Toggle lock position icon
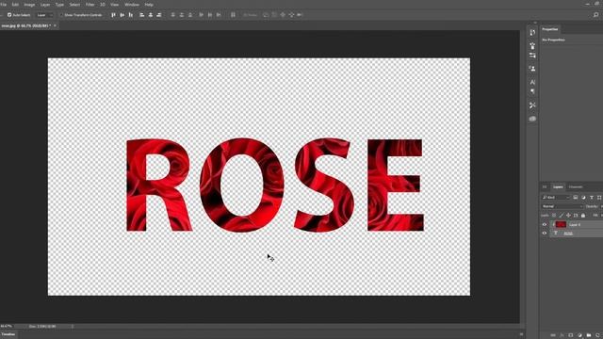The width and height of the screenshot is (603, 339). (x=568, y=216)
